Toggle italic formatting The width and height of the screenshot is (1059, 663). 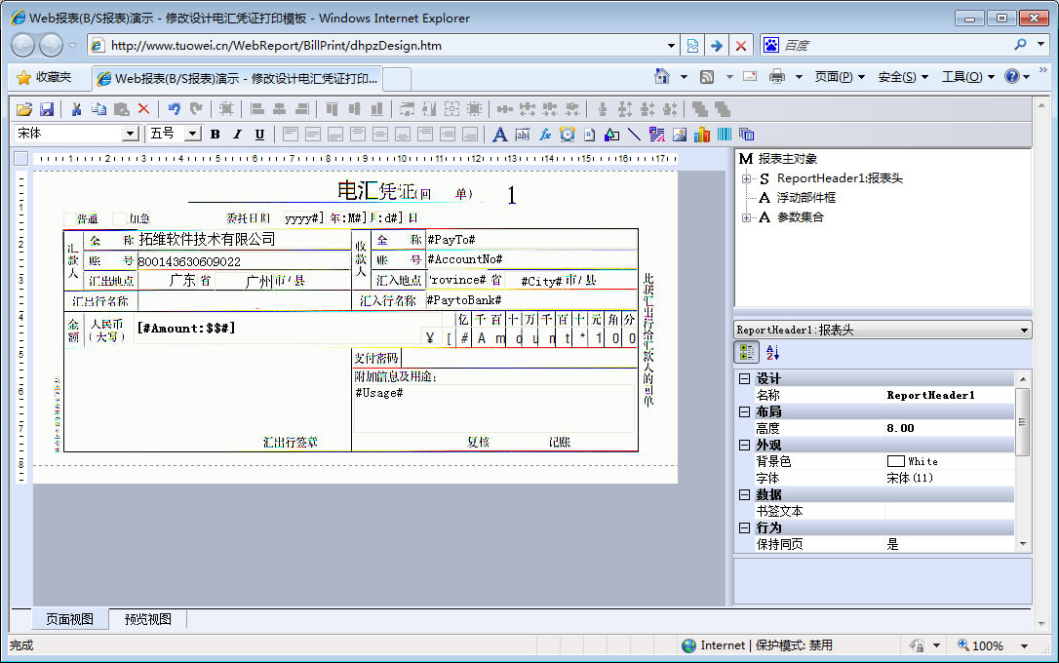click(x=237, y=135)
